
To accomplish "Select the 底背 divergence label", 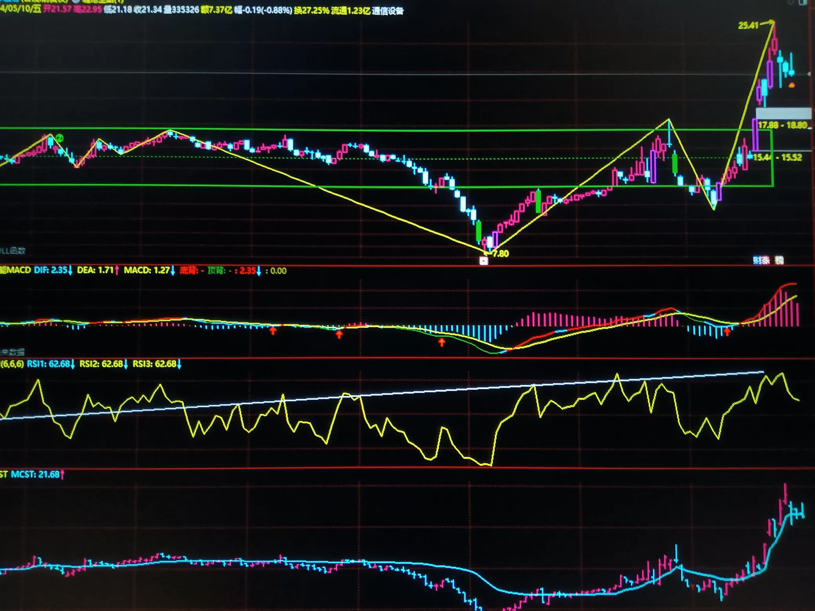I will (189, 270).
